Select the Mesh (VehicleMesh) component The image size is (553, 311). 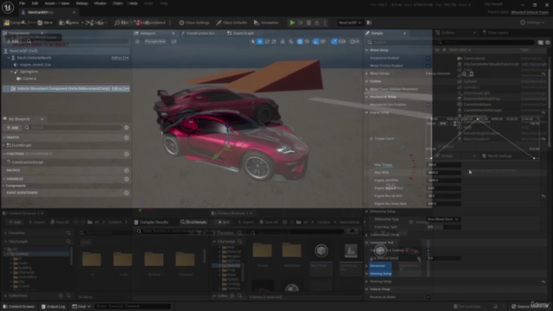34,58
